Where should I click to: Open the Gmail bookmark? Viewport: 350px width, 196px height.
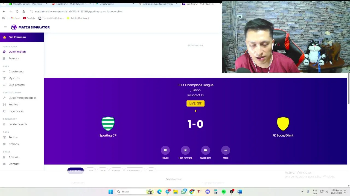point(15,18)
